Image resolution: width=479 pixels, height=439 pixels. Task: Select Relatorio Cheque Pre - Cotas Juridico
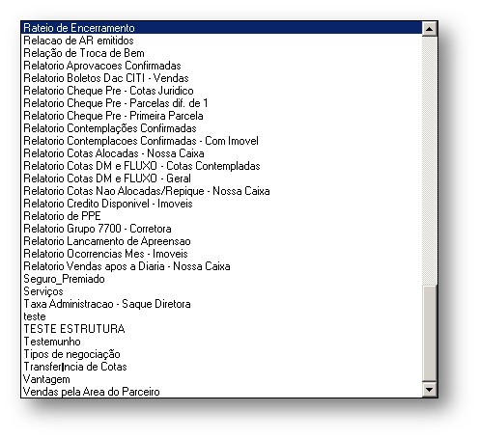click(x=221, y=91)
